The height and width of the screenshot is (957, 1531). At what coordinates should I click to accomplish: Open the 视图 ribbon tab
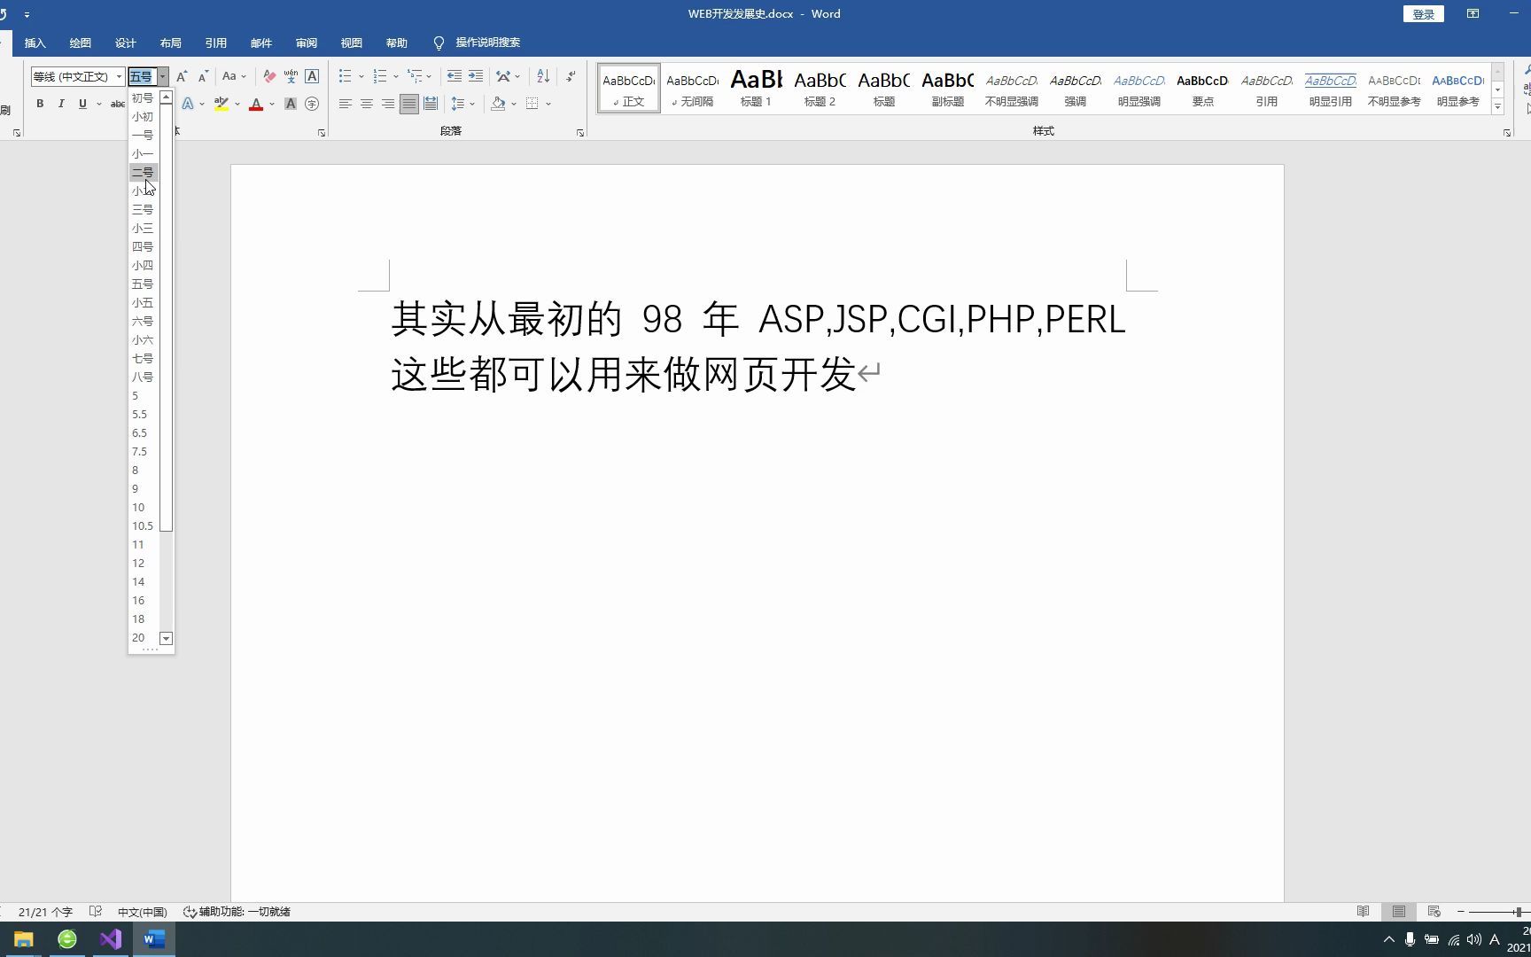click(352, 43)
